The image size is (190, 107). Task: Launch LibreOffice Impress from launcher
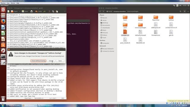[x=3, y=39]
